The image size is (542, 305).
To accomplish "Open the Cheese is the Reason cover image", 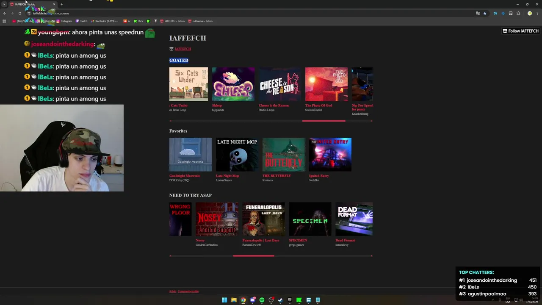I will point(280,84).
